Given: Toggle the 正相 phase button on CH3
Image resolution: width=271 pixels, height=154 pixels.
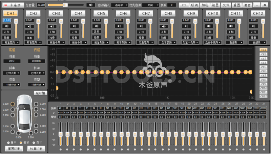Looking at the screenshot, I should pyautogui.click(x=52, y=32).
